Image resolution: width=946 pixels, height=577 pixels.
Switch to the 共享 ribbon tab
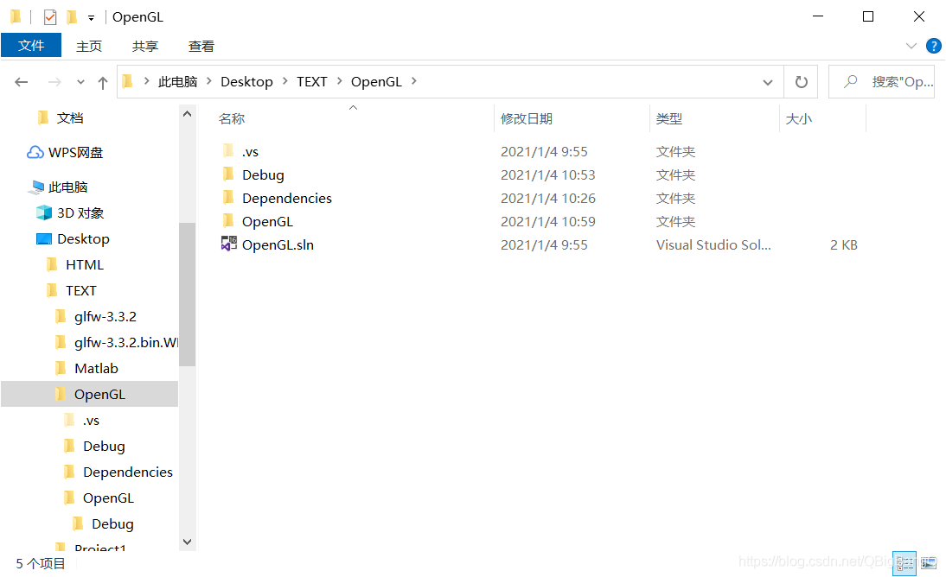tap(144, 47)
